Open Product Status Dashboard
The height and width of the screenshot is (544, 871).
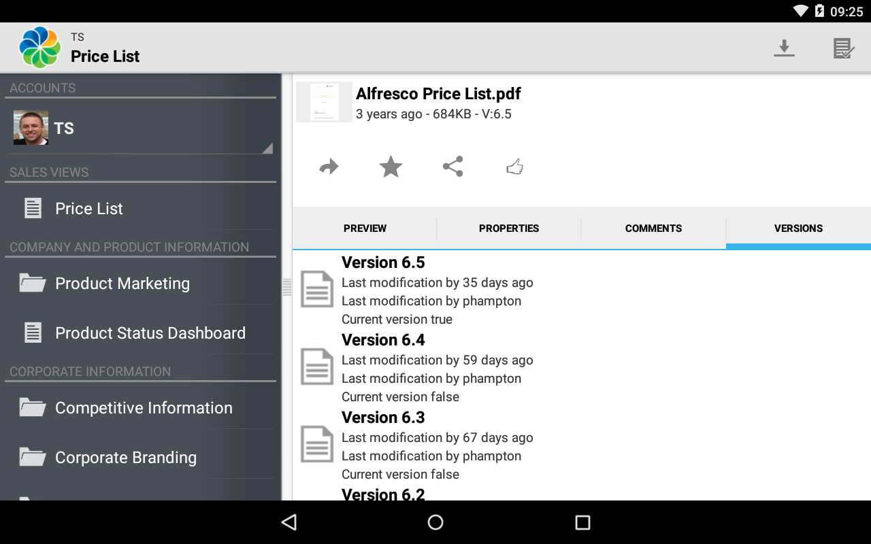pyautogui.click(x=141, y=333)
